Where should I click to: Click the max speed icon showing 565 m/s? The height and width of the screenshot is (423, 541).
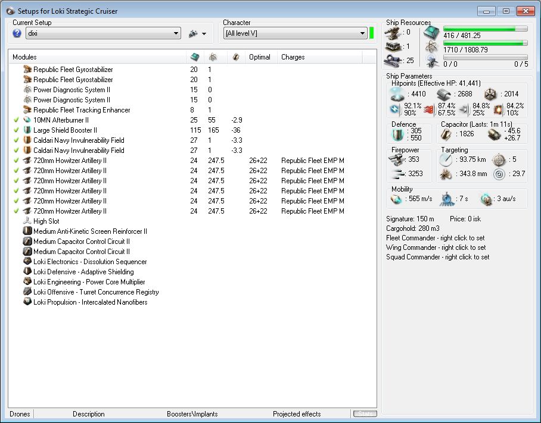point(396,199)
